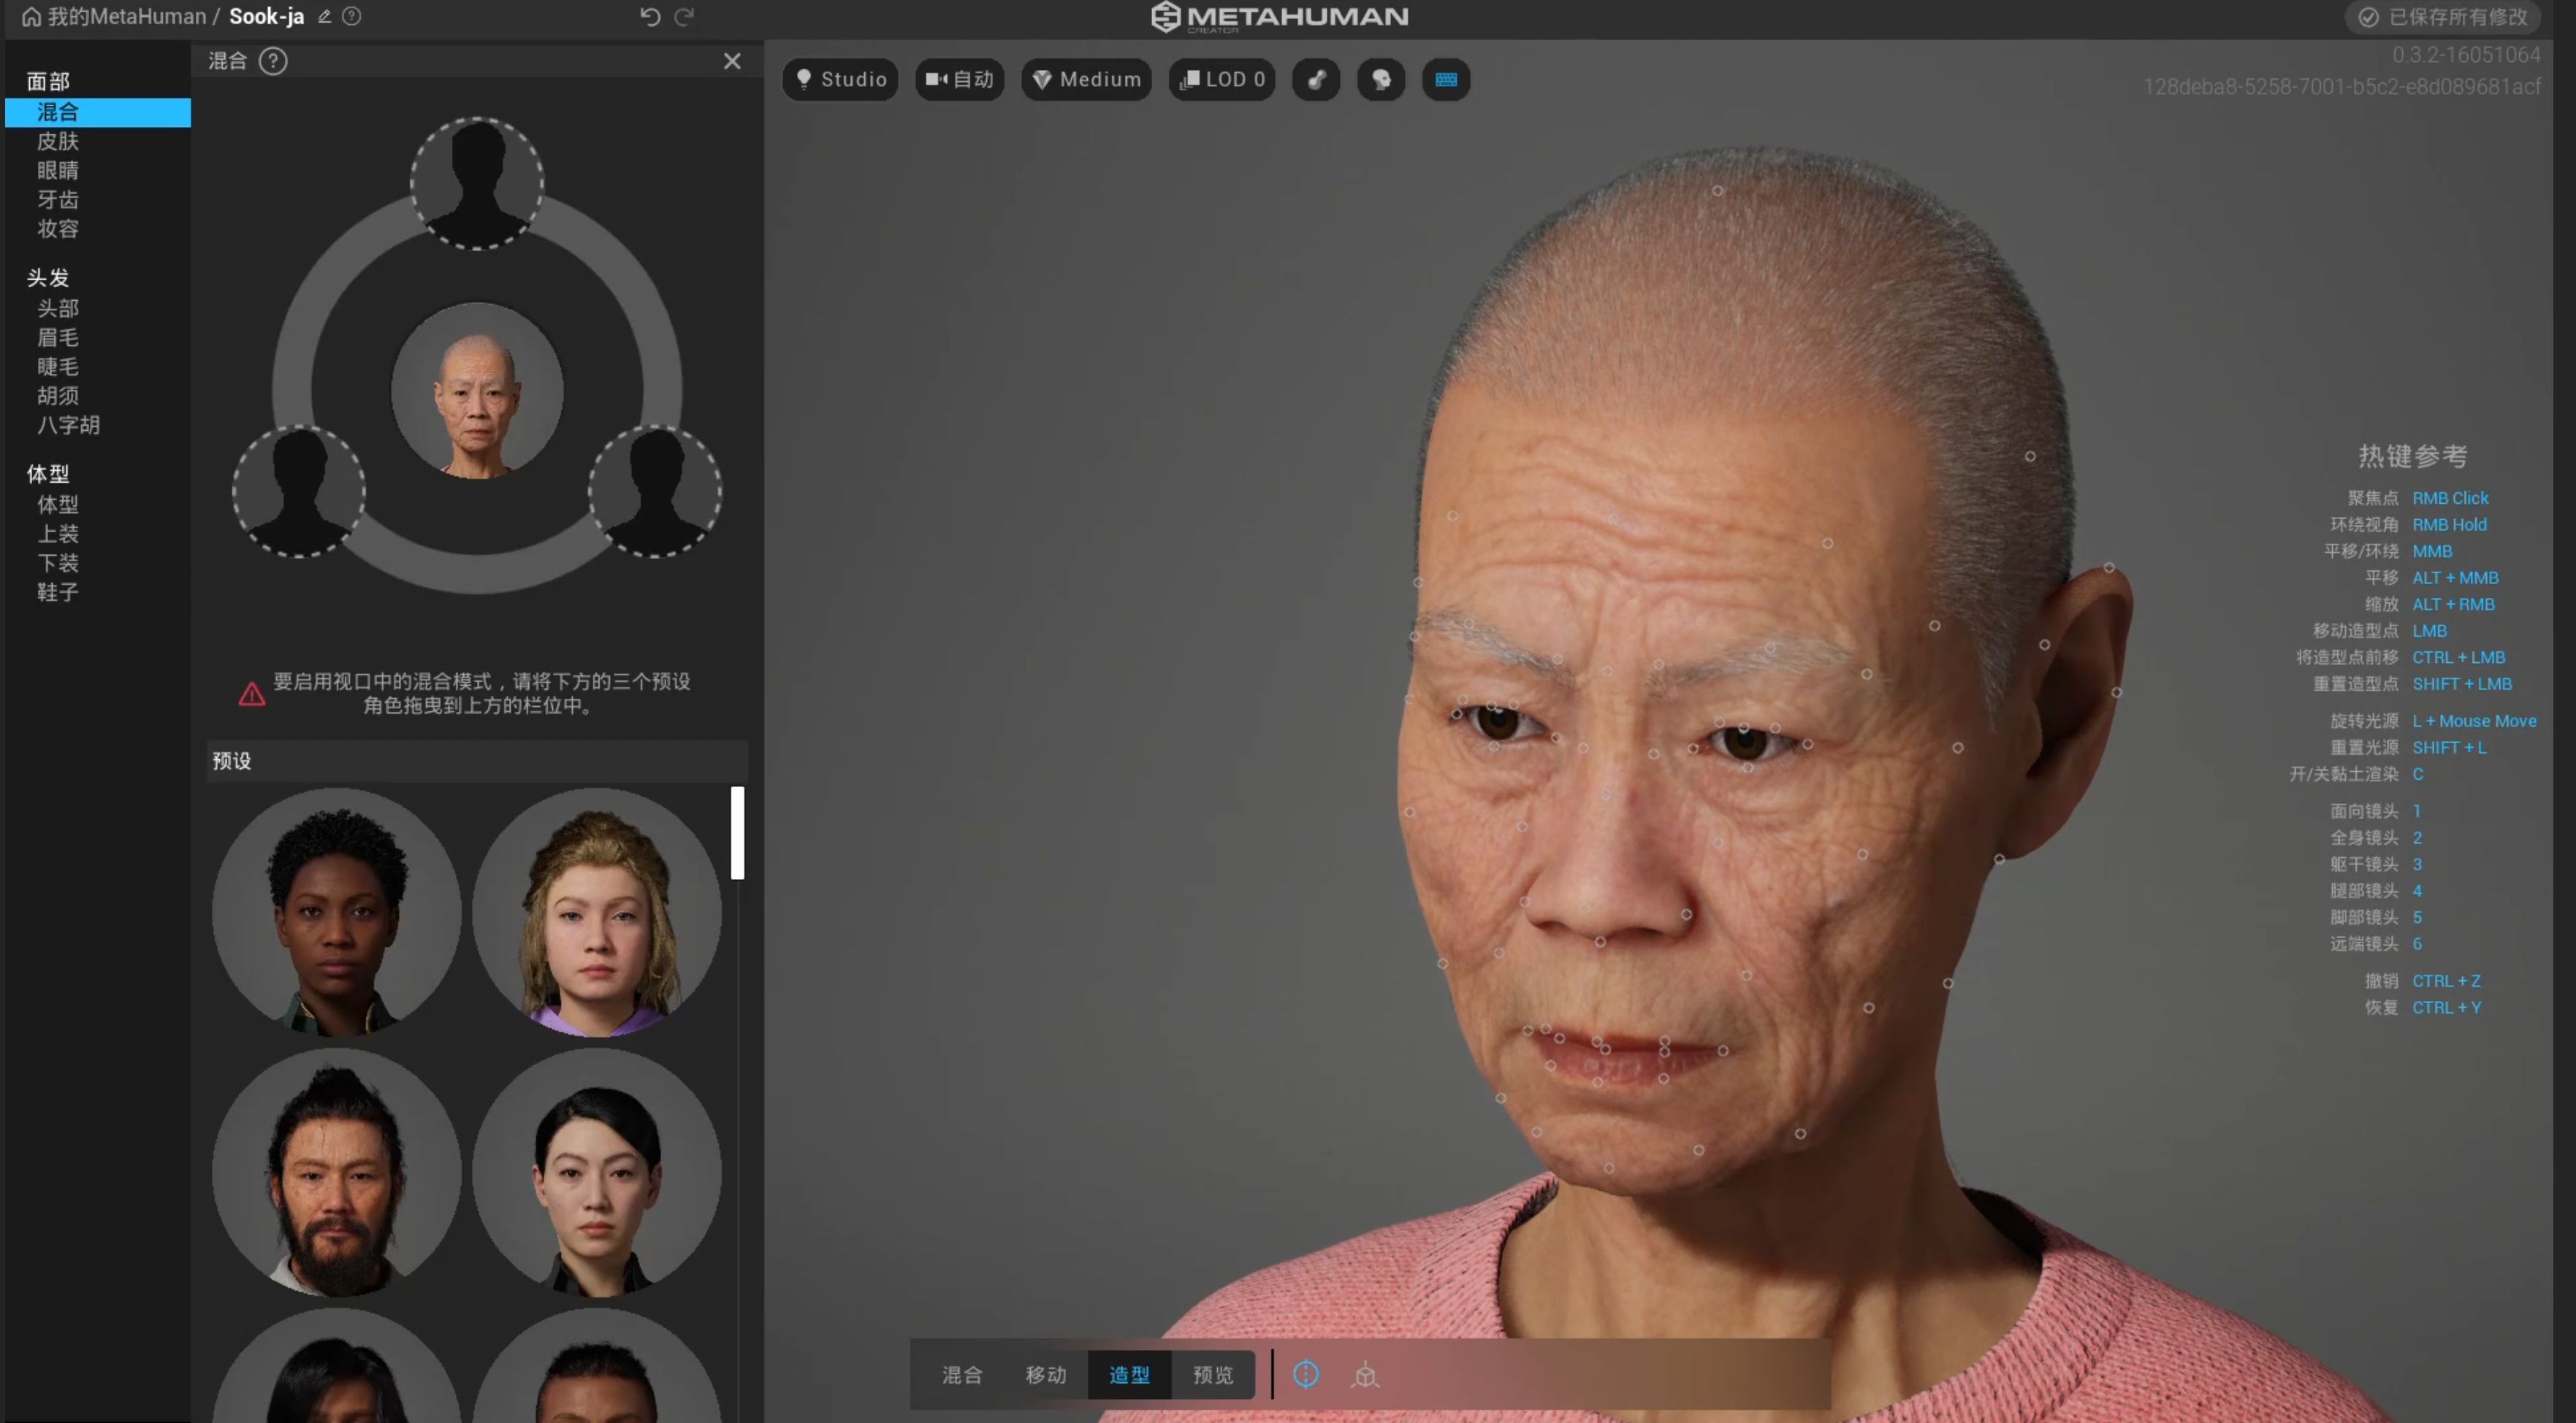This screenshot has height=1423, width=2576.
Task: Select 下装 in the sidebar
Action: click(58, 563)
